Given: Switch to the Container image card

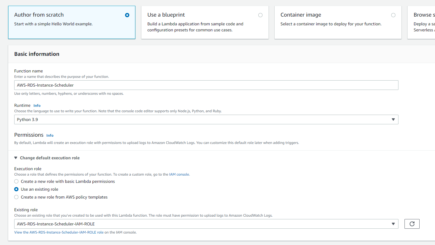Looking at the screenshot, I should (338, 22).
